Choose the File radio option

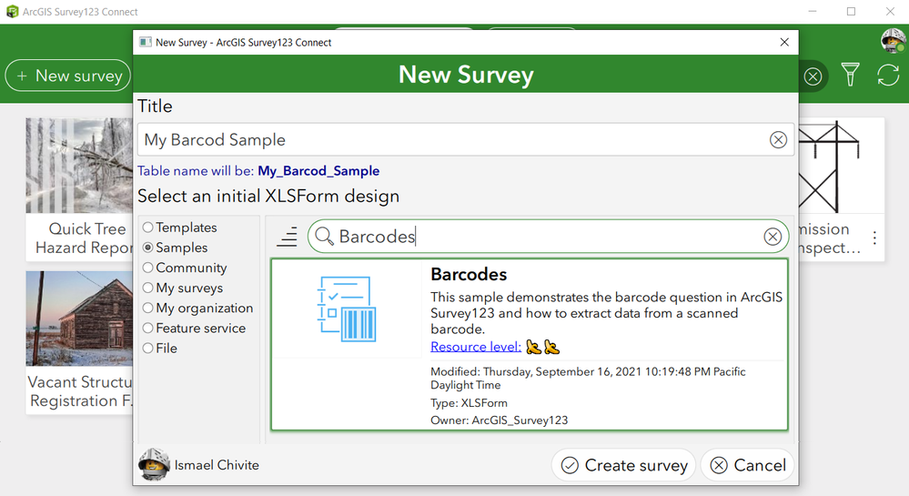pos(148,348)
